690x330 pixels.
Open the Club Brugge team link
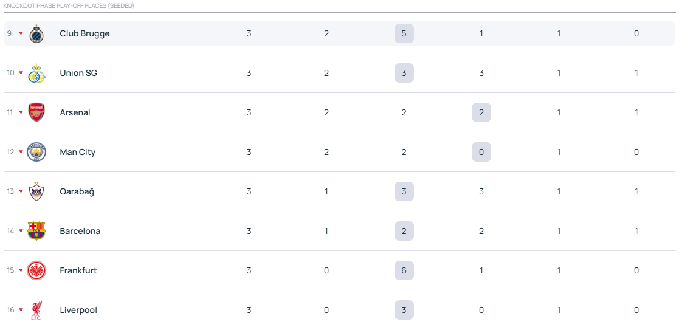(85, 33)
